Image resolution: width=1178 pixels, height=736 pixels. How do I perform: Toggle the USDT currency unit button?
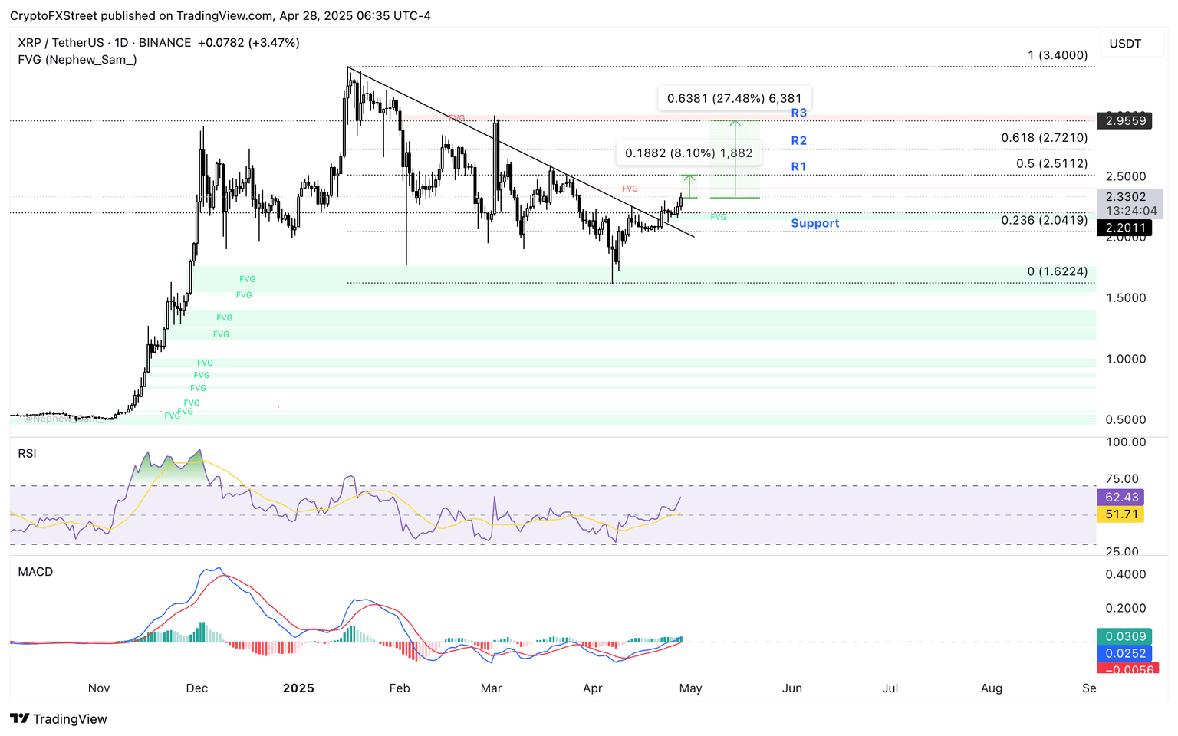point(1131,44)
